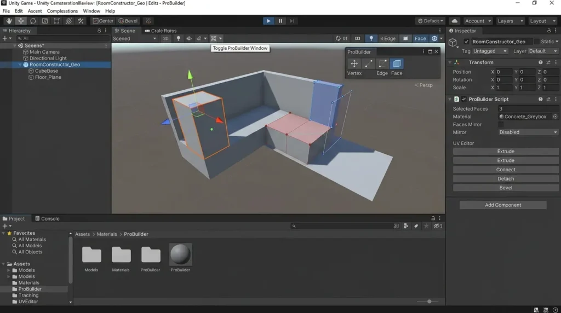The width and height of the screenshot is (561, 313).
Task: Click the Detach button
Action: coord(506,178)
